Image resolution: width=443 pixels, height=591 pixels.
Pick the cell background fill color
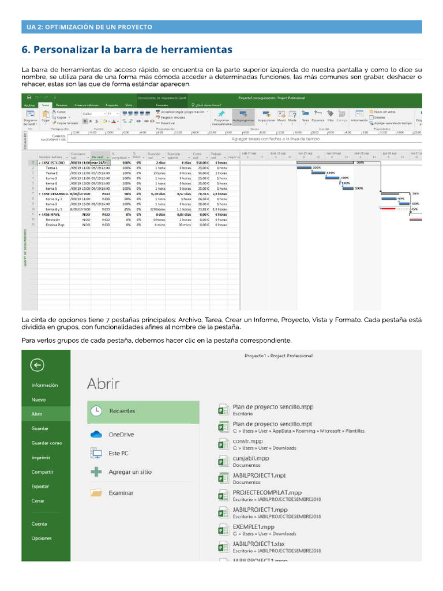pyautogui.click(x=105, y=121)
